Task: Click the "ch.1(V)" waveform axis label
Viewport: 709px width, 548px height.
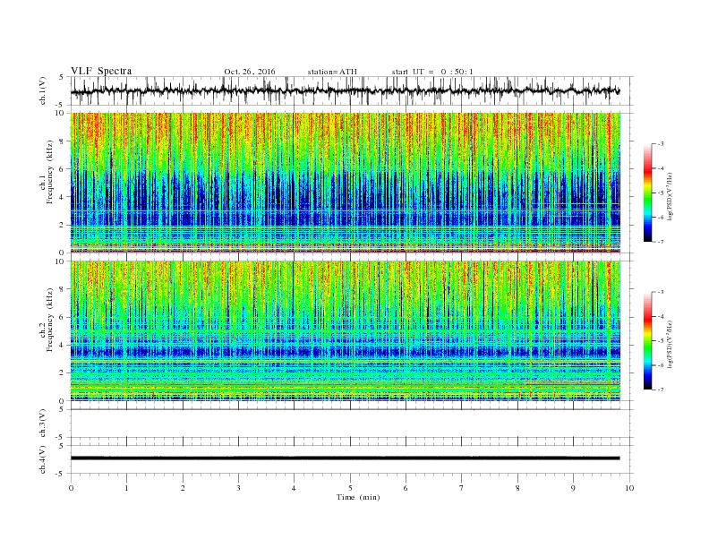Action: 43,90
